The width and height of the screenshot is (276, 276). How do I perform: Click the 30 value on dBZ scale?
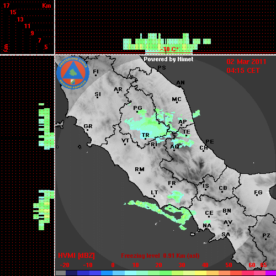point(182,265)
